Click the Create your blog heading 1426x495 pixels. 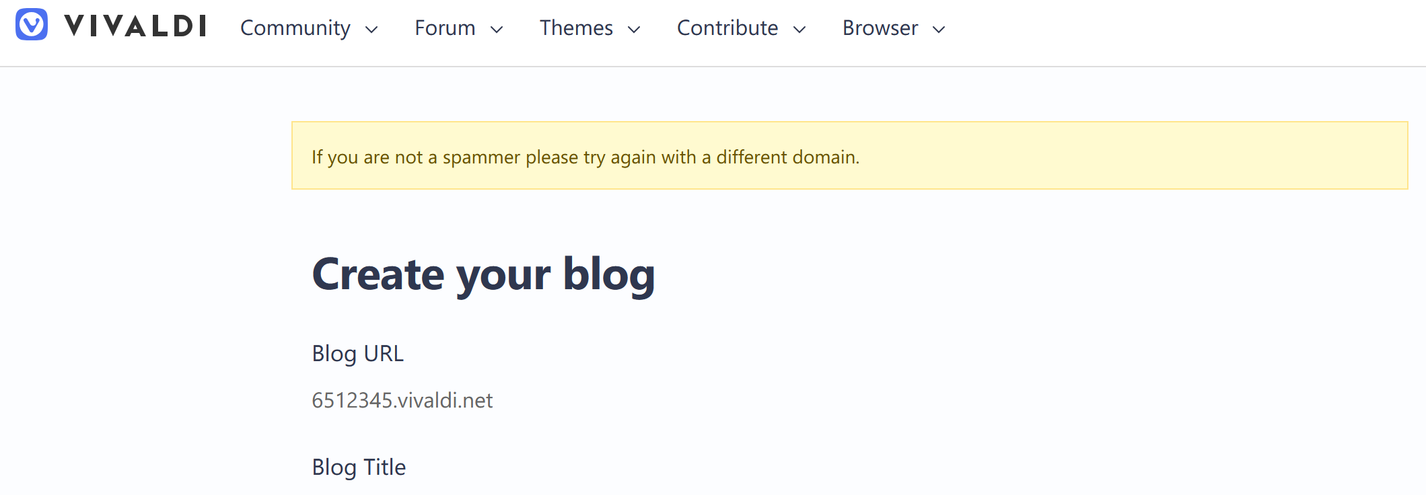pos(483,274)
